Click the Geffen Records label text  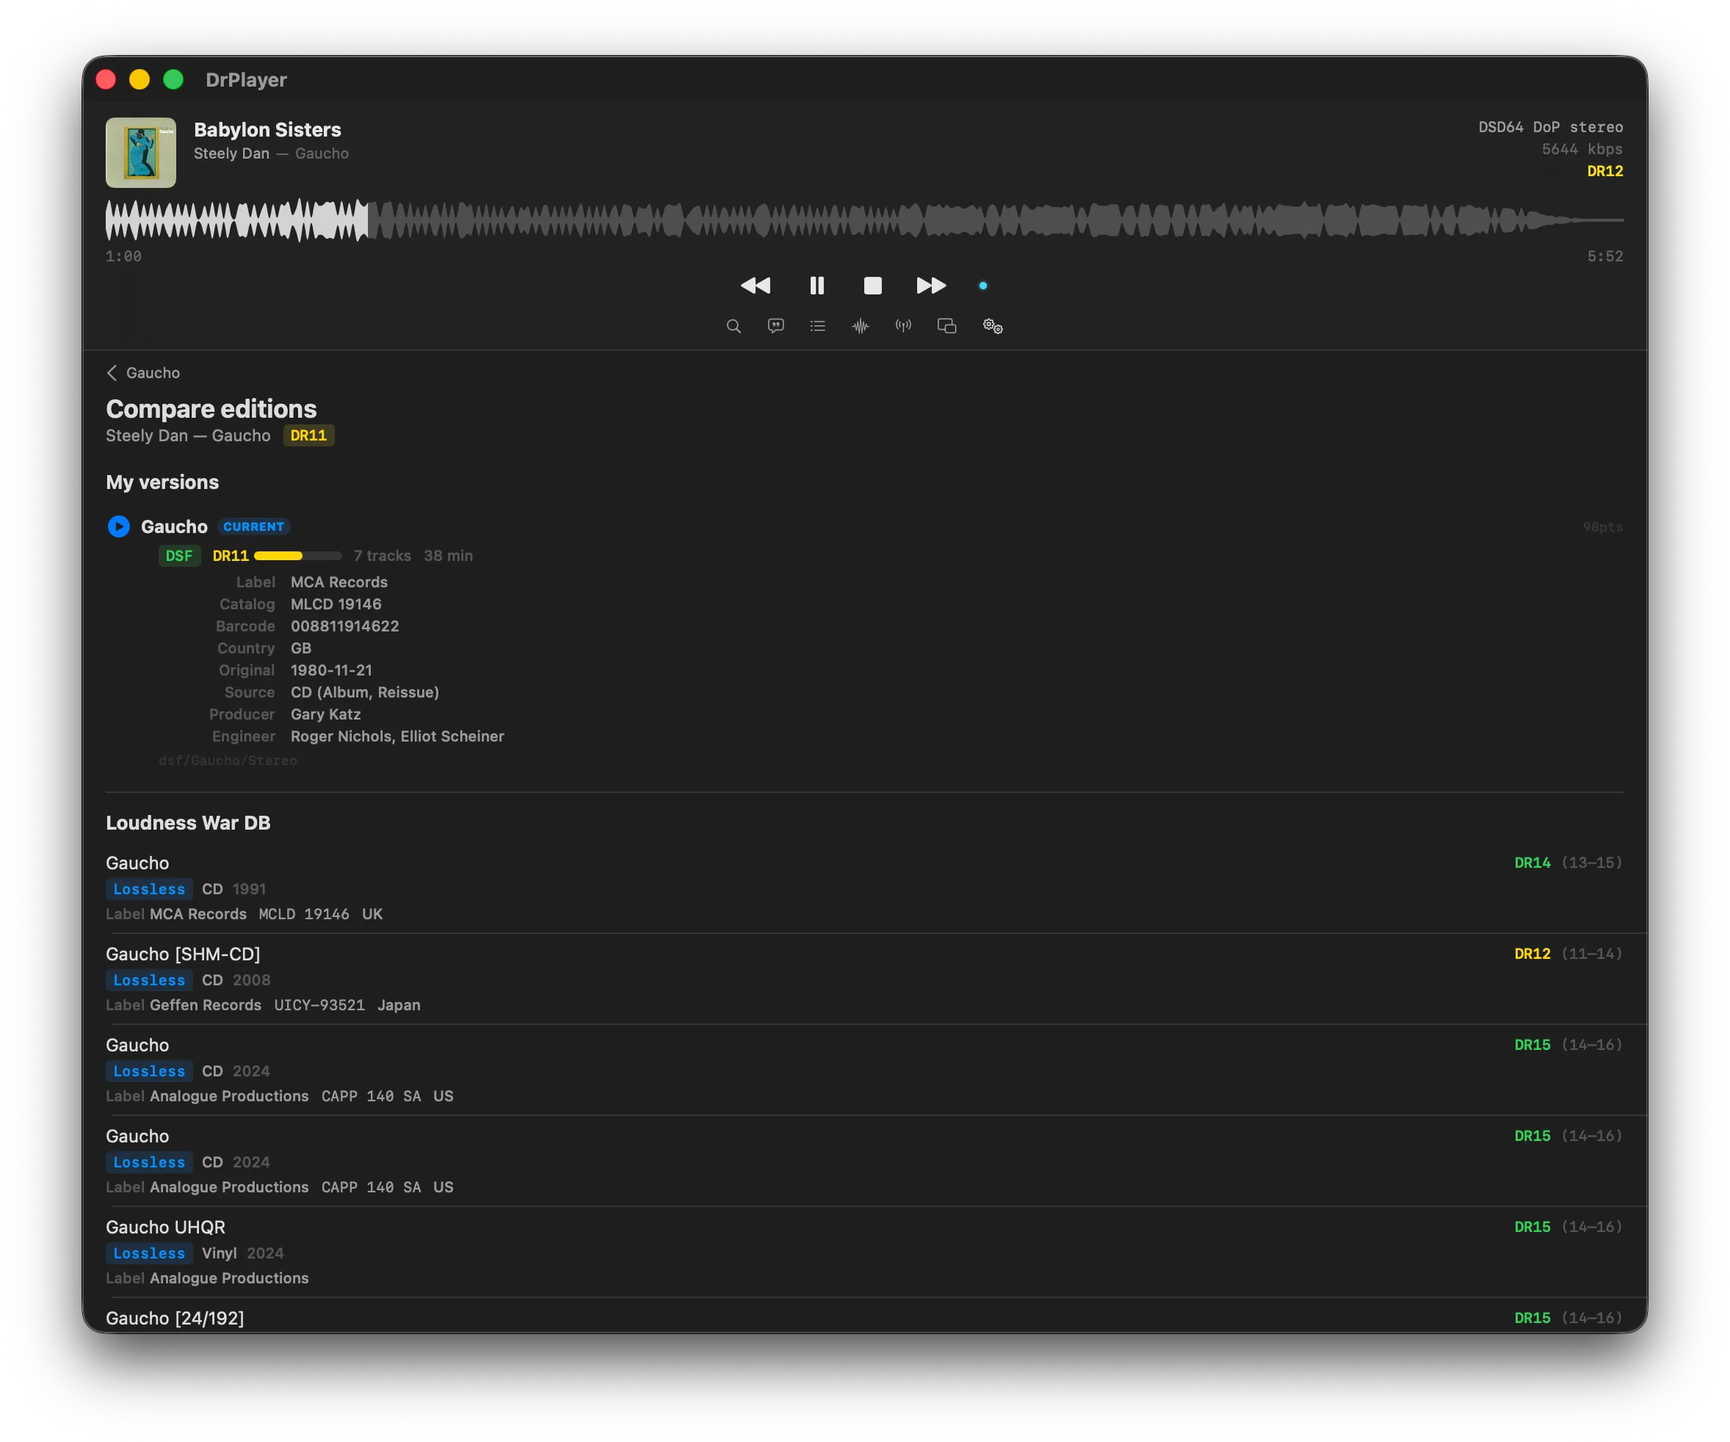coord(205,1006)
